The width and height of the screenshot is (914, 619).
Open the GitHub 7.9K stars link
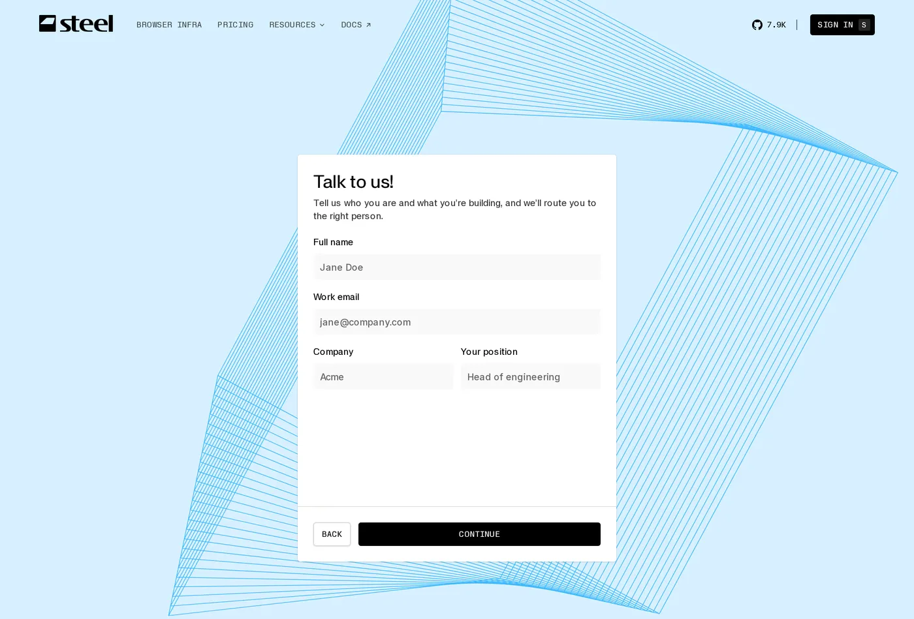[769, 25]
